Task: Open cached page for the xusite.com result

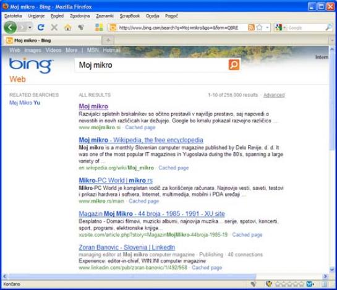Action: click(x=247, y=234)
